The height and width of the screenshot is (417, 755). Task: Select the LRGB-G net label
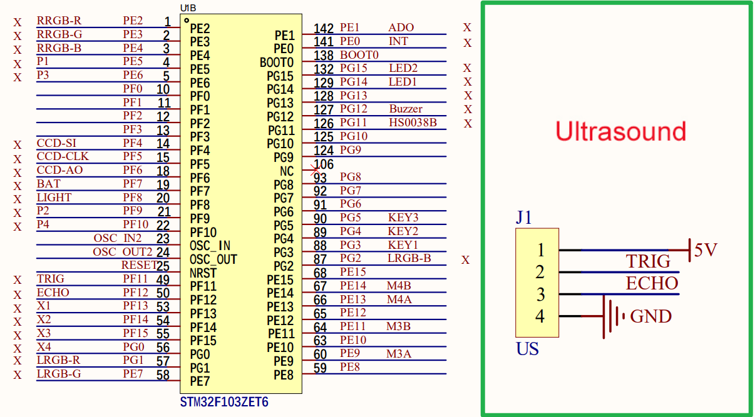coord(59,374)
